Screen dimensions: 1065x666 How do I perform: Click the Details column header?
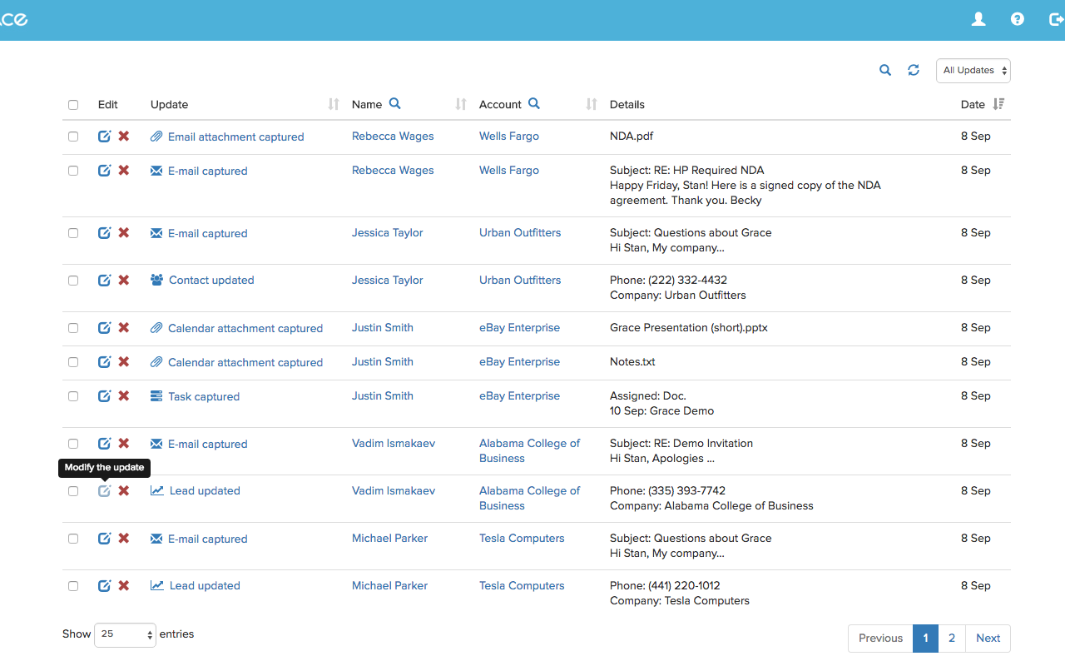coord(627,104)
